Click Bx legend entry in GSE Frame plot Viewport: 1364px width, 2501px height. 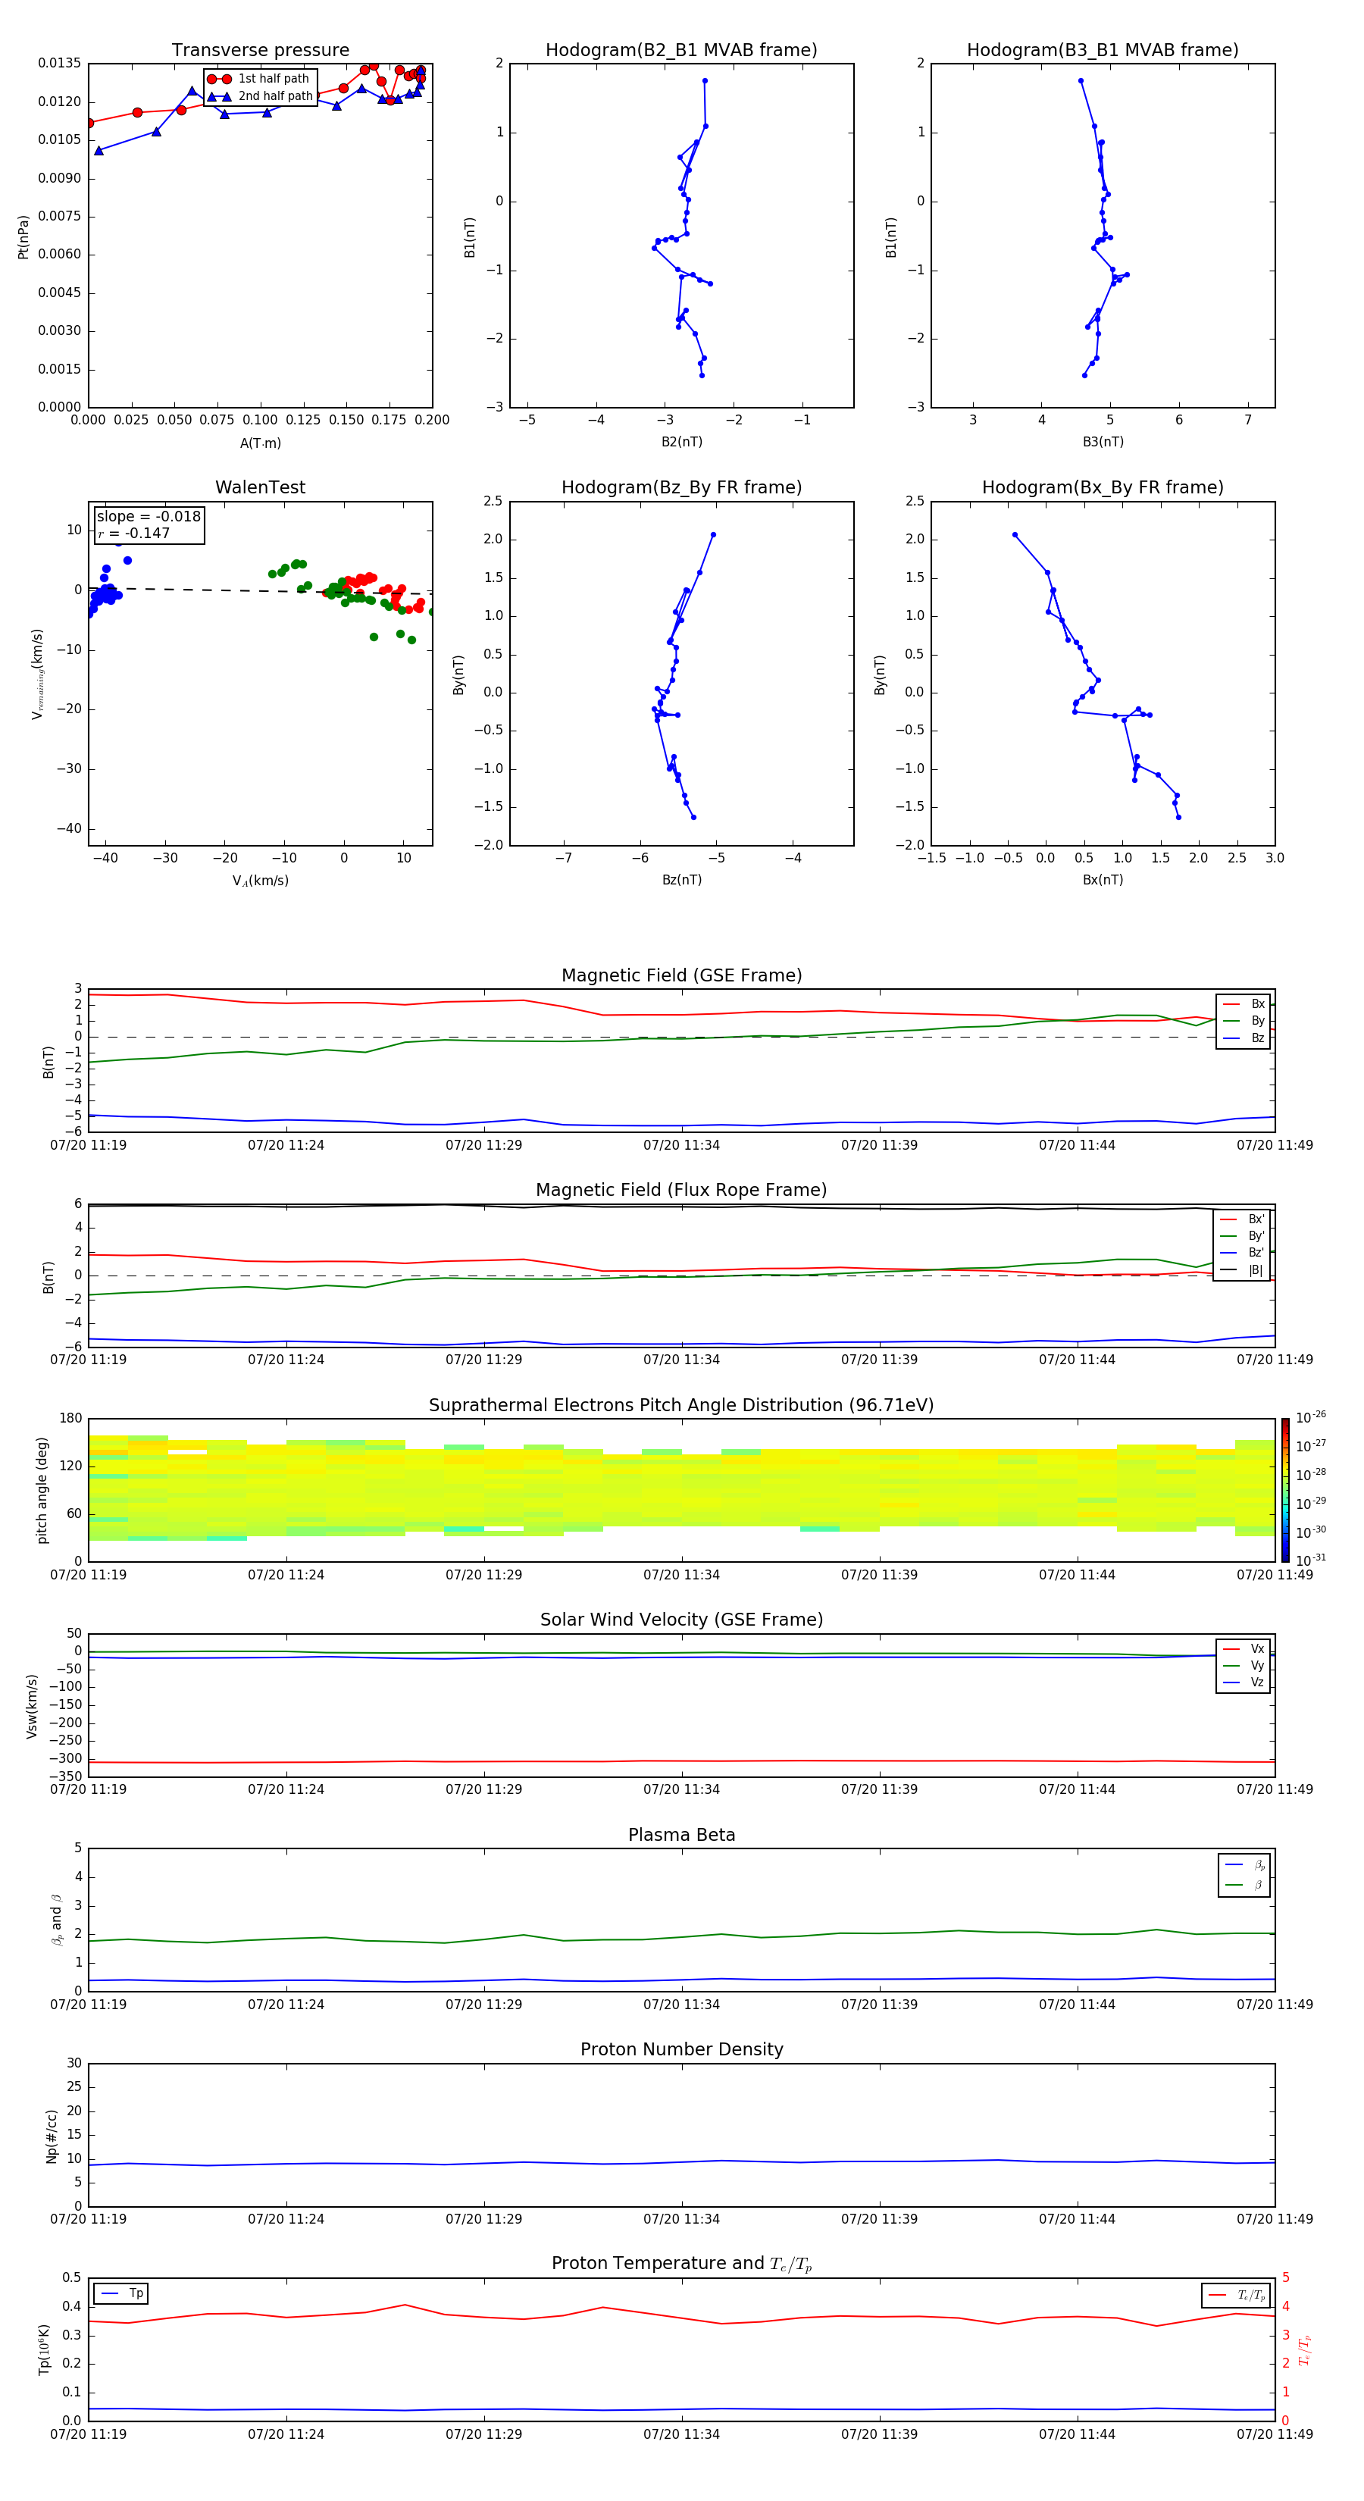tap(1244, 1004)
